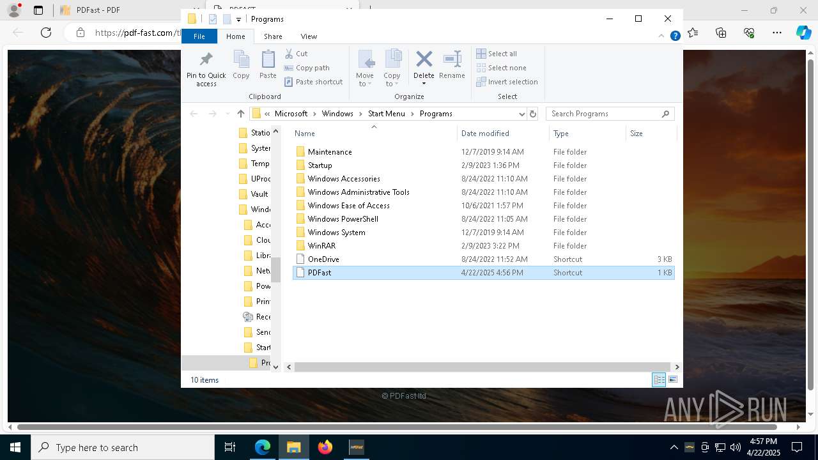Screen dimensions: 818x460
Task: Refresh the Edge browser page
Action: point(46,33)
